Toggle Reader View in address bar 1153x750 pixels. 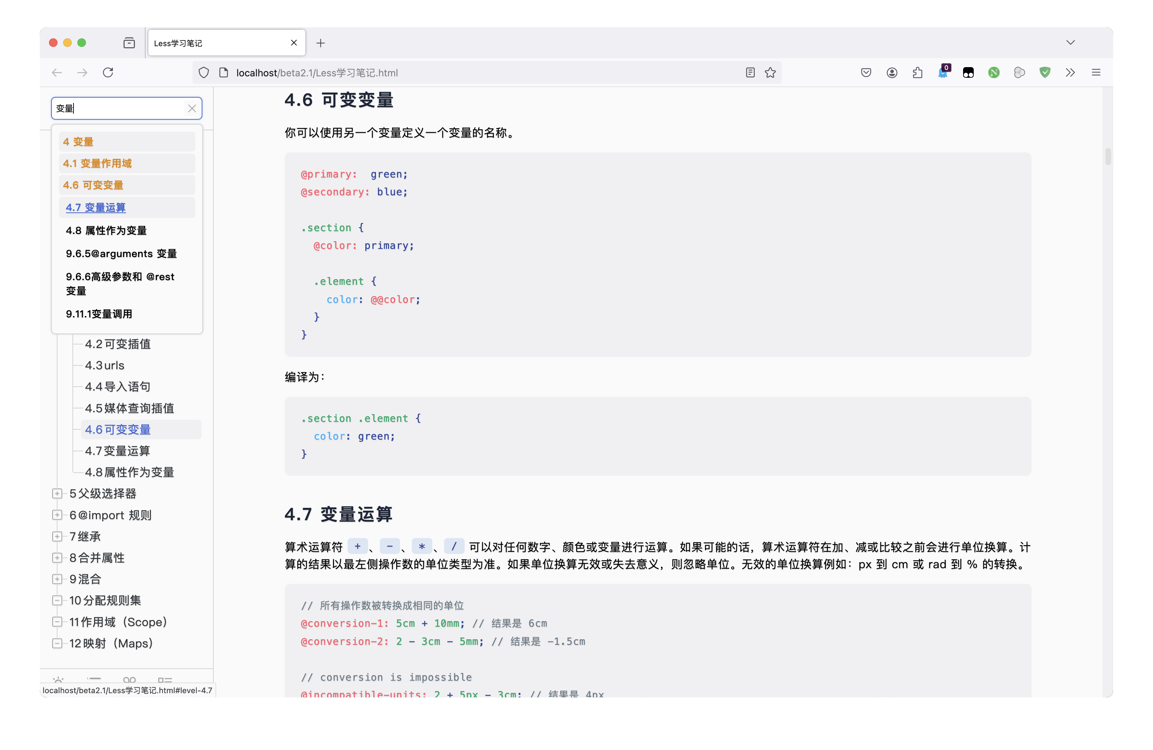pos(750,73)
